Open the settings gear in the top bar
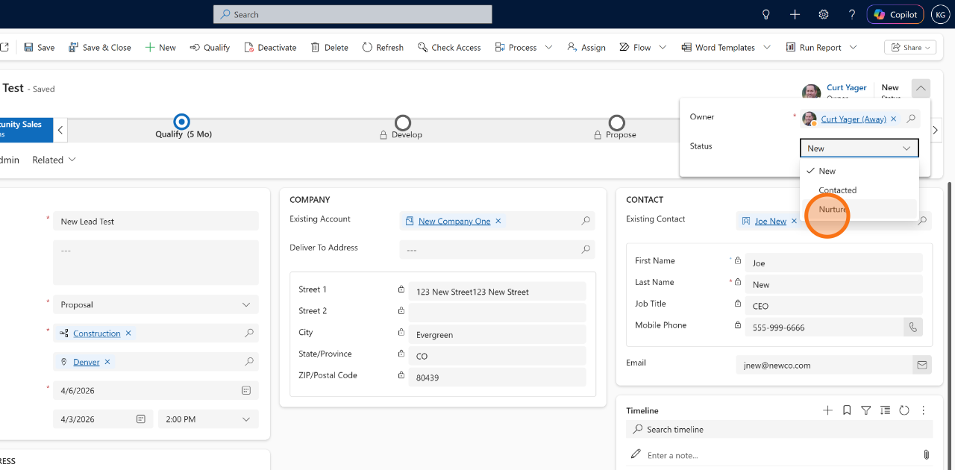The image size is (955, 470). [x=824, y=14]
